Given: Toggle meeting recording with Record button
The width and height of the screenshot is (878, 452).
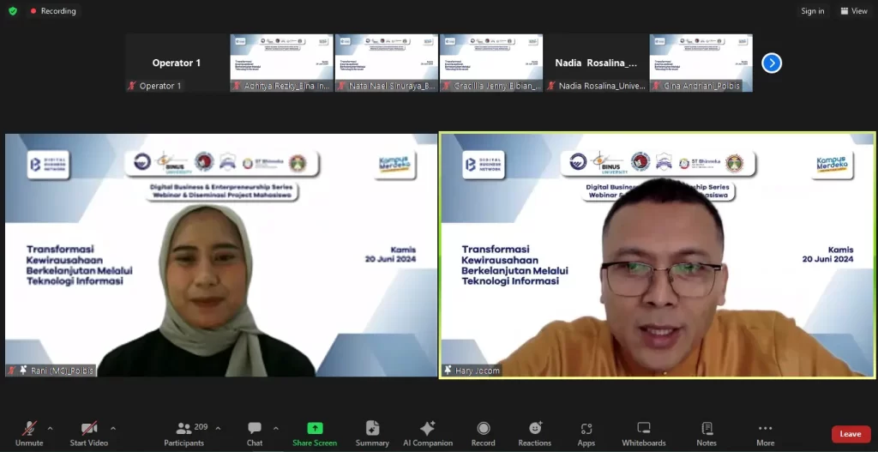Looking at the screenshot, I should [483, 432].
